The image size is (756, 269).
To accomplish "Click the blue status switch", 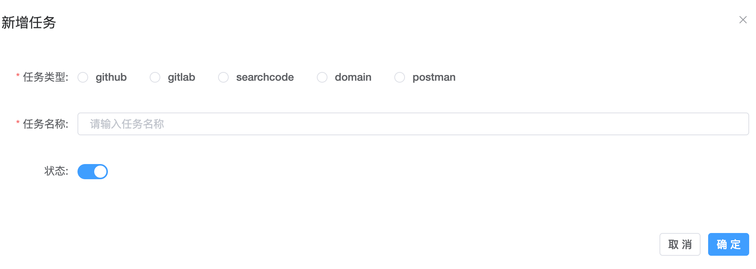I will pos(93,171).
